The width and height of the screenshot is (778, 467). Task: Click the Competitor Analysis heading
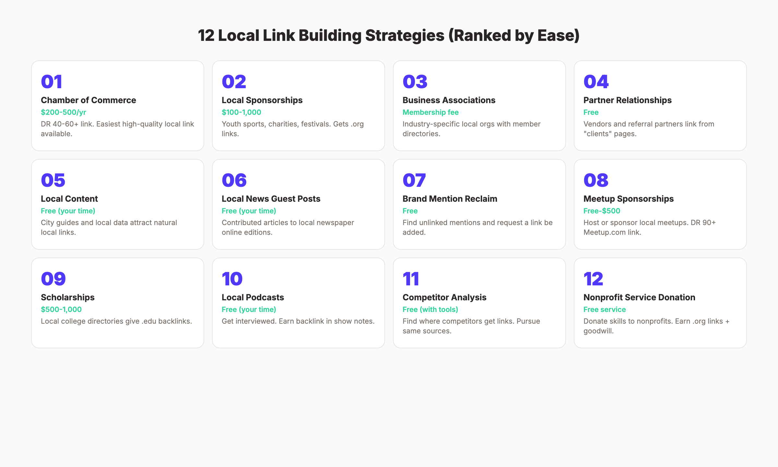tap(444, 297)
